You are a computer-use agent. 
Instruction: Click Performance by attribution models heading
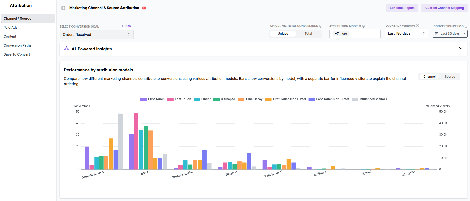pos(98,70)
